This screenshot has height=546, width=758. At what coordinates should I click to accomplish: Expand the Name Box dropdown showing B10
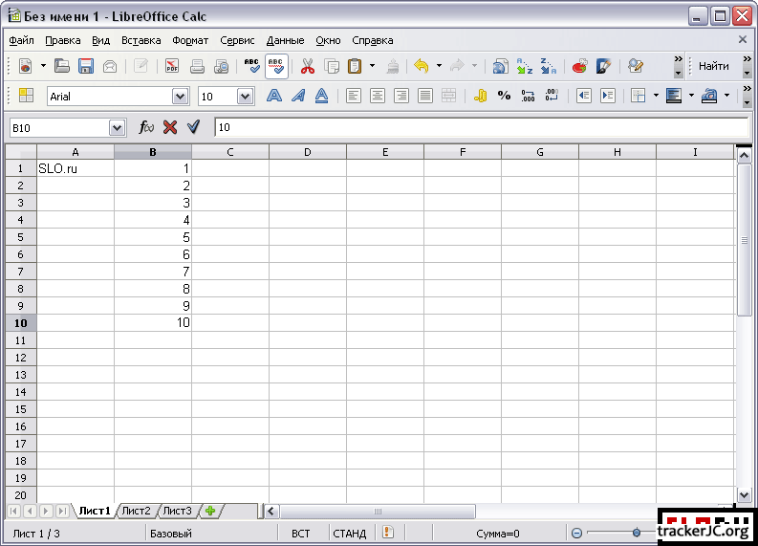118,127
